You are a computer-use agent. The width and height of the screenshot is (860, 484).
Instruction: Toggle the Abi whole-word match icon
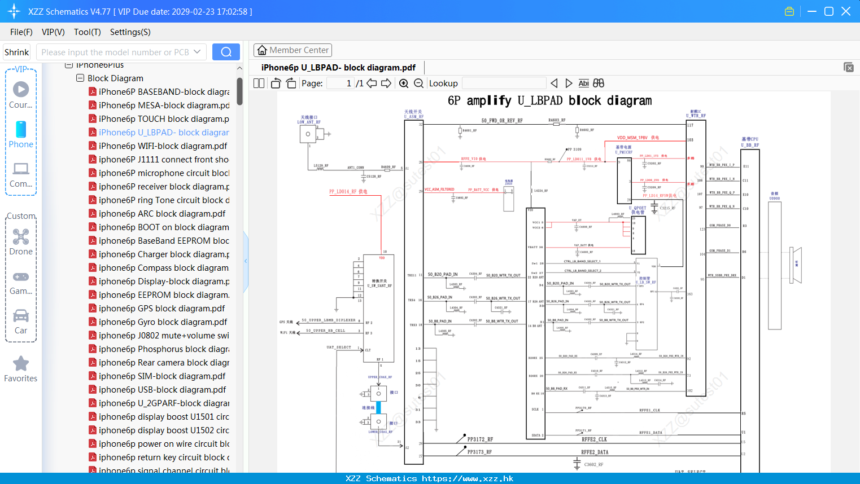click(583, 83)
